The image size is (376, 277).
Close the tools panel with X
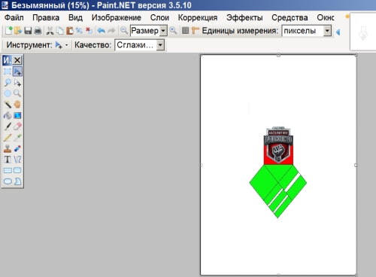click(x=17, y=60)
